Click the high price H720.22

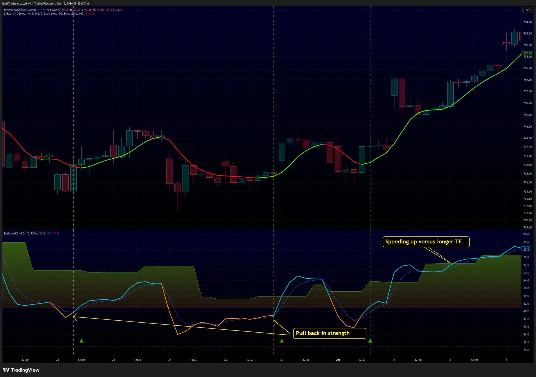coord(75,10)
